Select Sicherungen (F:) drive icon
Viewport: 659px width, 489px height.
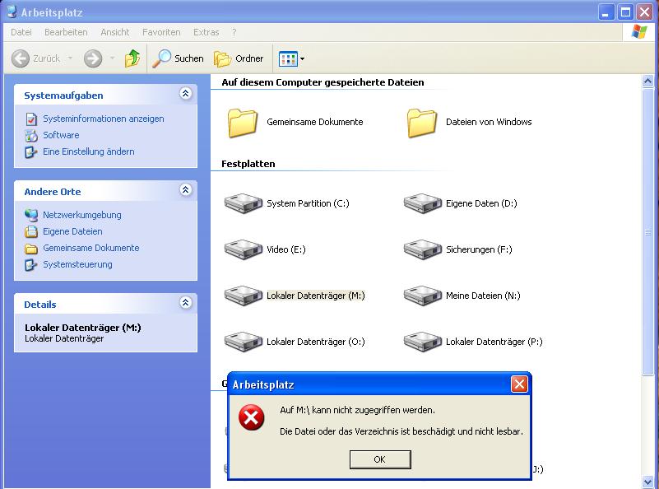pos(422,249)
